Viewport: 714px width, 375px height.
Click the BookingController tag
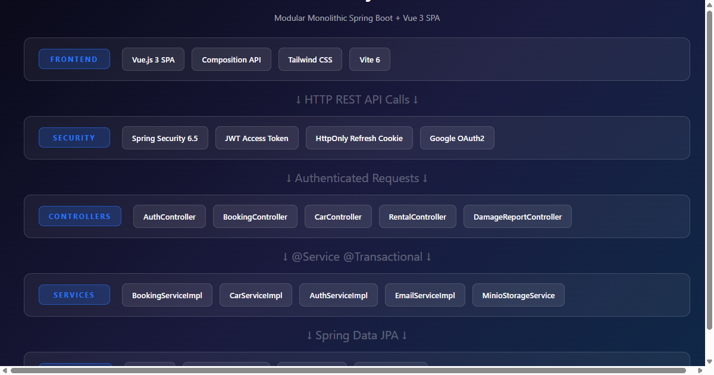coord(255,217)
